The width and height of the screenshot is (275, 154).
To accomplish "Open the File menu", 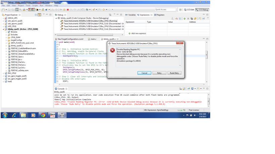I will pos(3,6).
